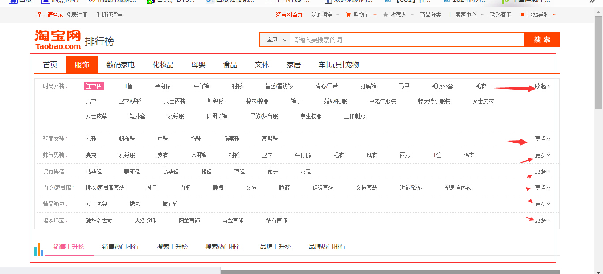
Task: Open the 宝贝 search type dropdown
Action: click(x=277, y=40)
